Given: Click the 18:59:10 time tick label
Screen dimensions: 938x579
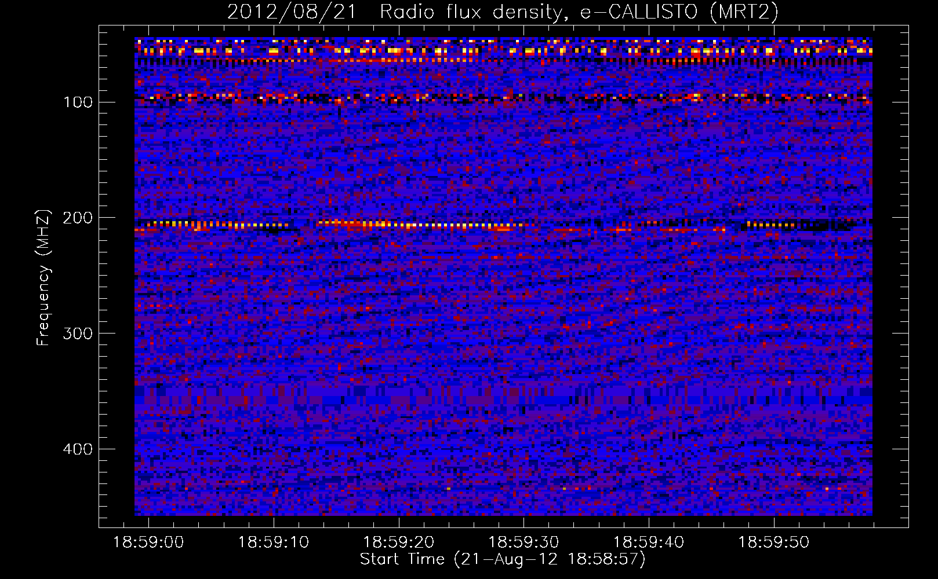Looking at the screenshot, I should (274, 543).
